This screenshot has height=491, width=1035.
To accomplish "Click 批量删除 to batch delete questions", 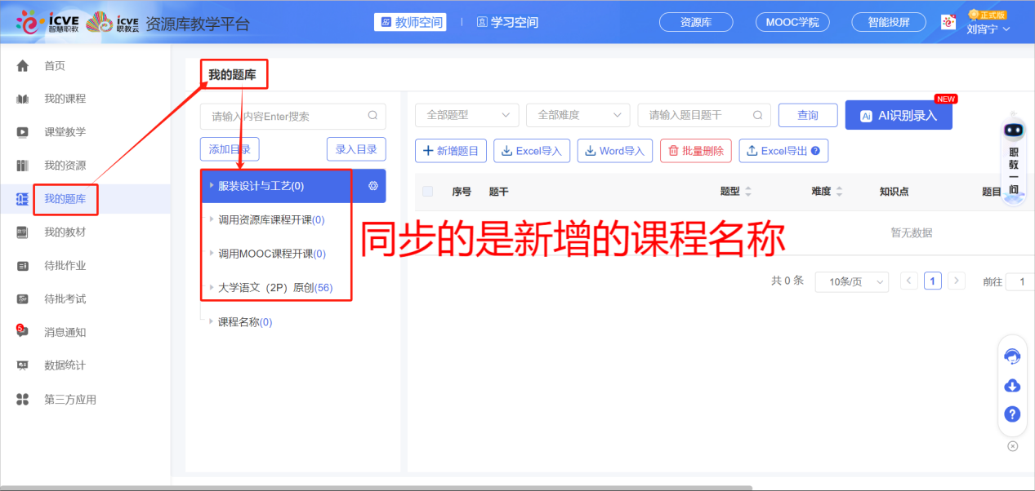I will click(x=695, y=150).
